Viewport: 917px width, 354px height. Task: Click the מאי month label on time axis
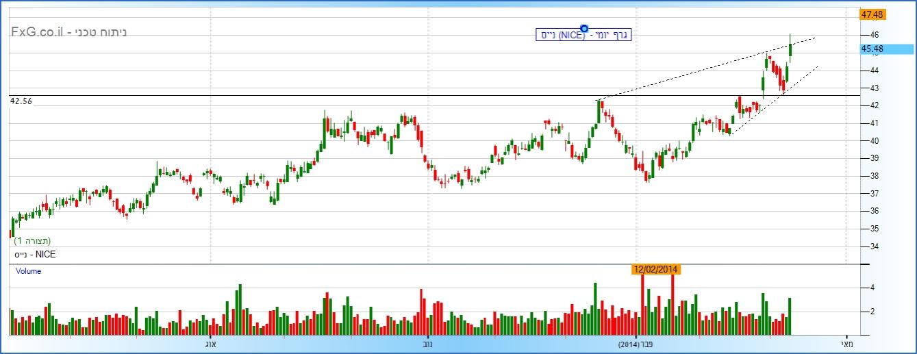coord(847,343)
